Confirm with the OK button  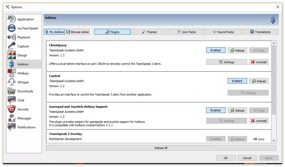click(x=226, y=158)
